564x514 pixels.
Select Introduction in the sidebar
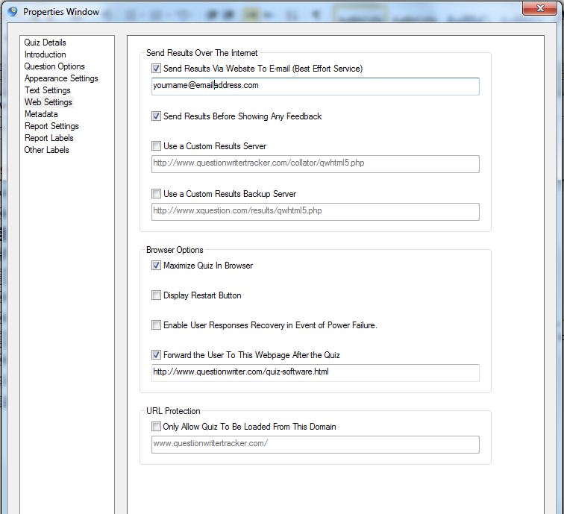(x=45, y=54)
